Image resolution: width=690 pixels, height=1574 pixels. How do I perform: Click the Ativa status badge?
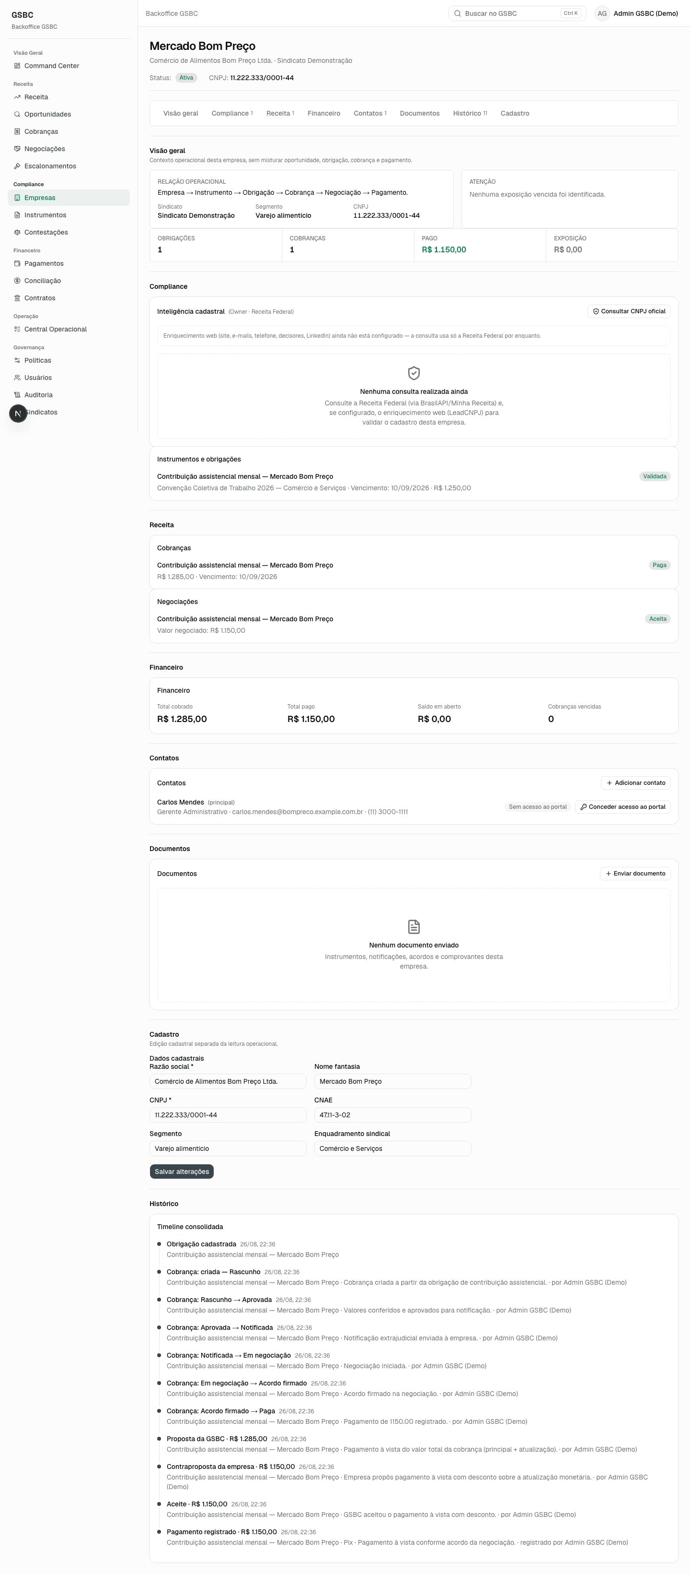(x=186, y=78)
